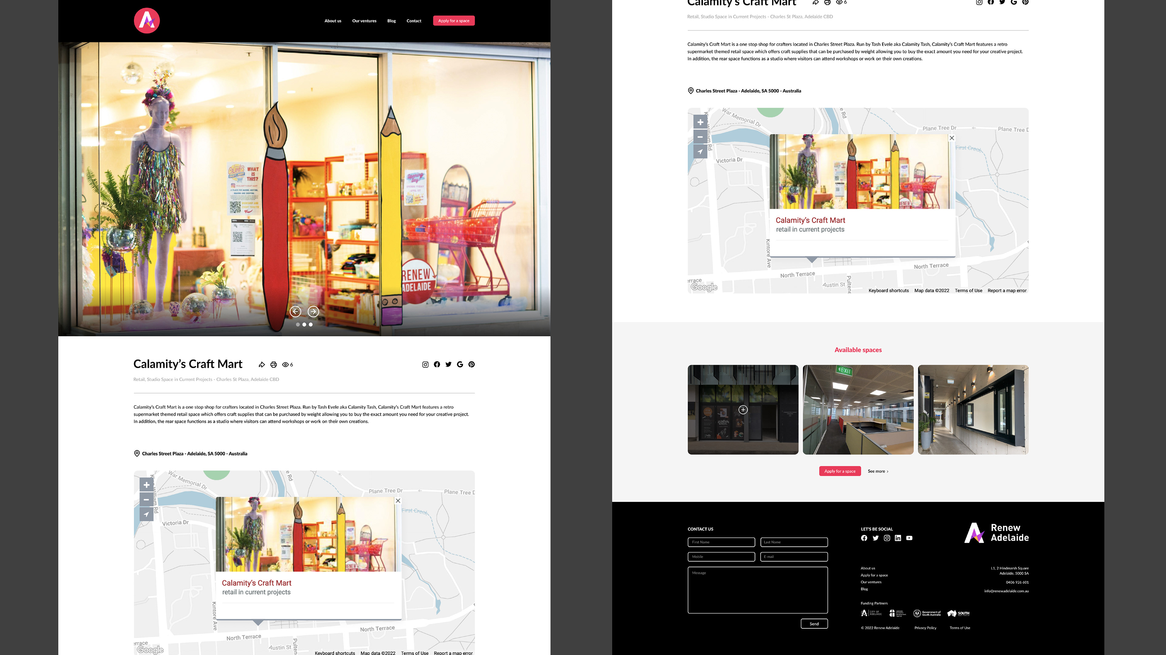Close the map popup on the right page
This screenshot has height=655, width=1166.
[952, 138]
